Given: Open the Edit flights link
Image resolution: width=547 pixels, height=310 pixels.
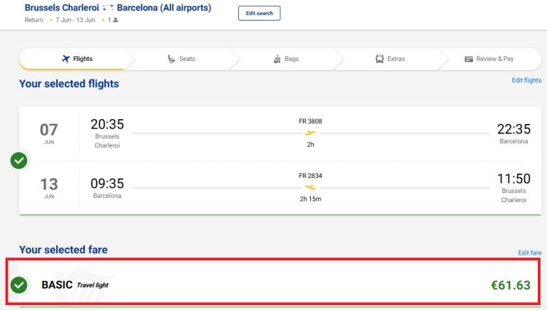Looking at the screenshot, I should (x=526, y=80).
